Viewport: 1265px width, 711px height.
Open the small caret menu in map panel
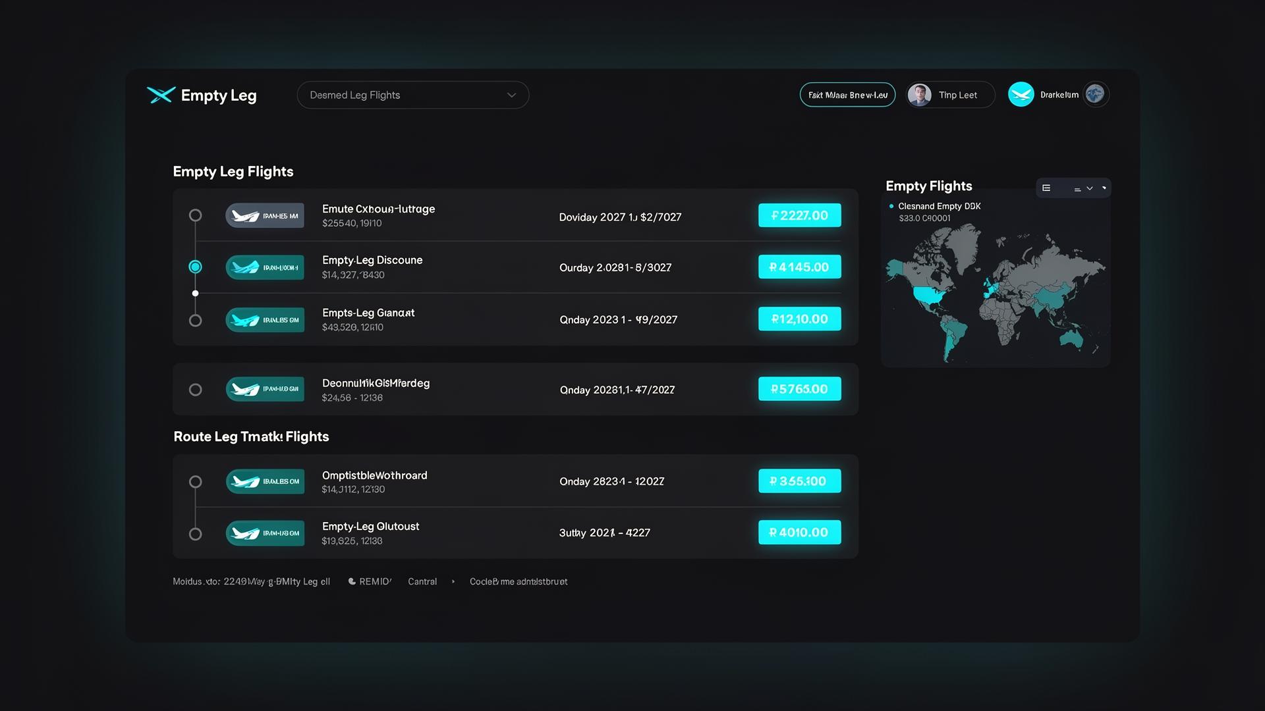coord(1104,188)
